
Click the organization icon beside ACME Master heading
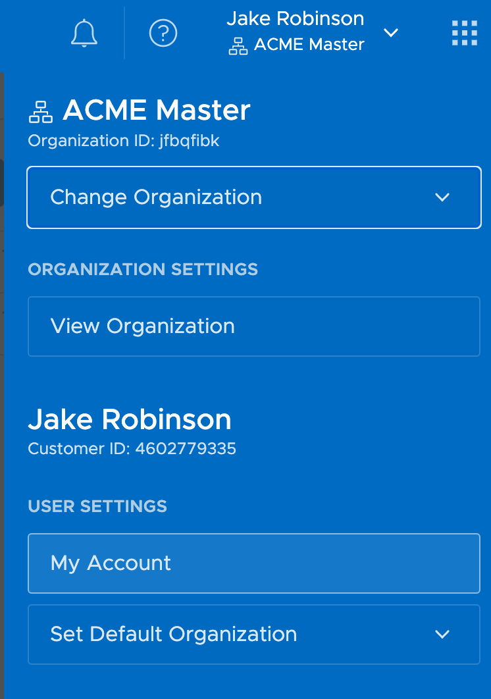pos(41,112)
